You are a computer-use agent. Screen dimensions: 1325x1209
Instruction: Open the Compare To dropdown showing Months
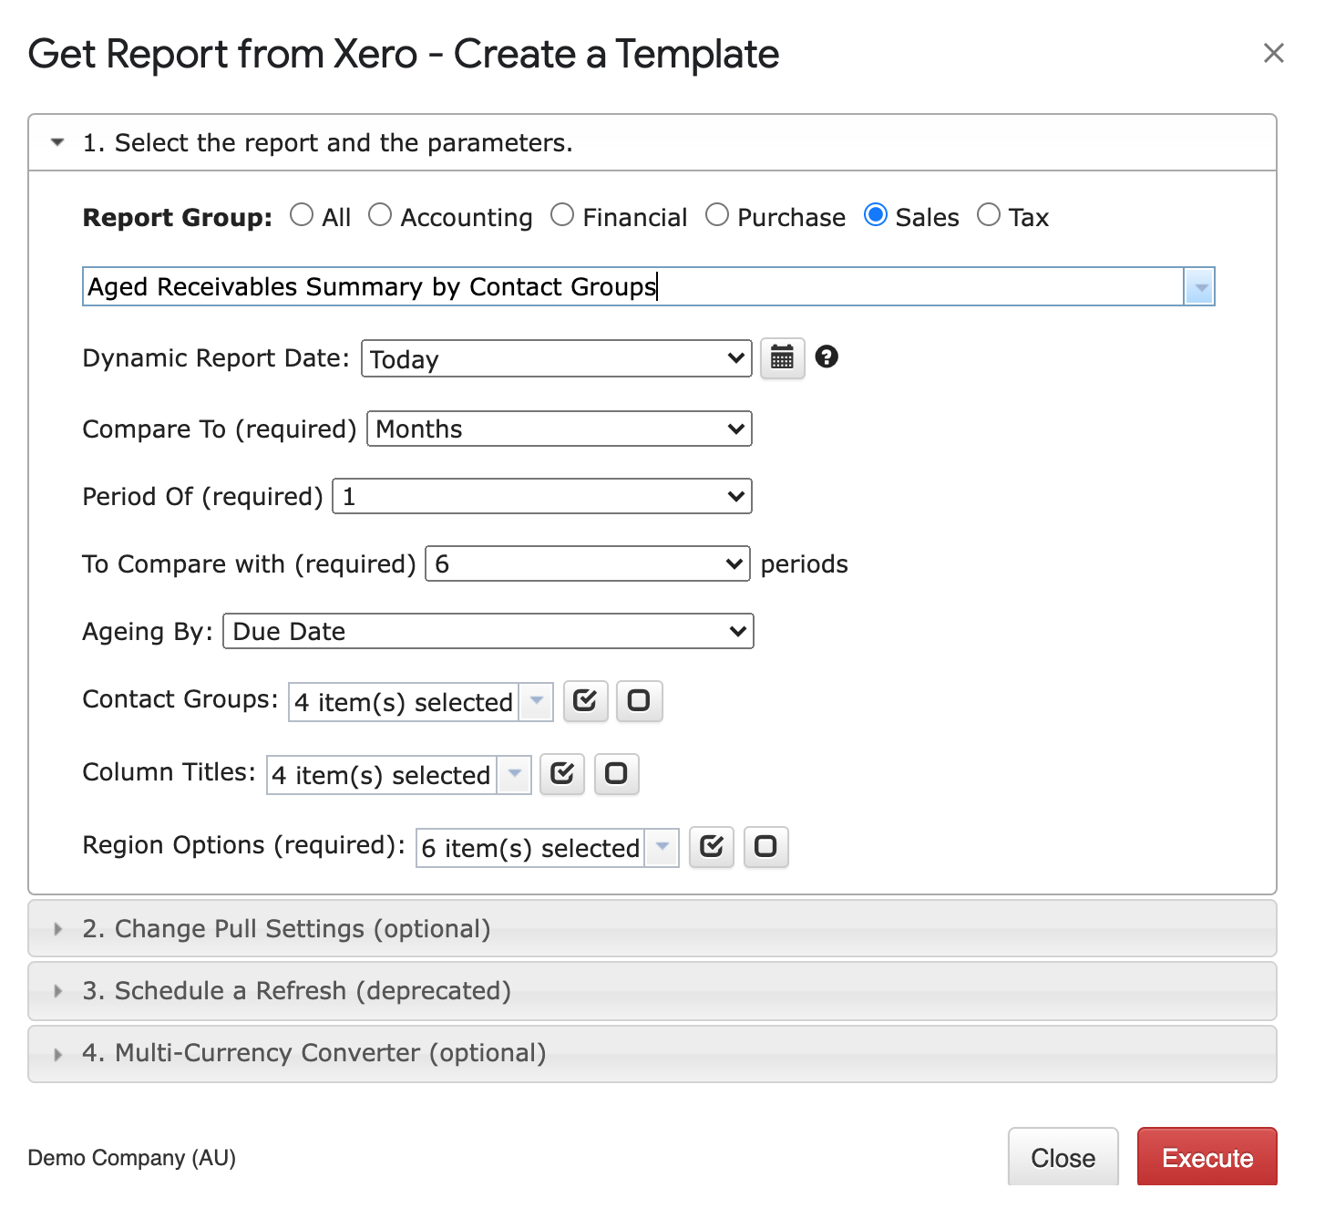click(x=560, y=429)
